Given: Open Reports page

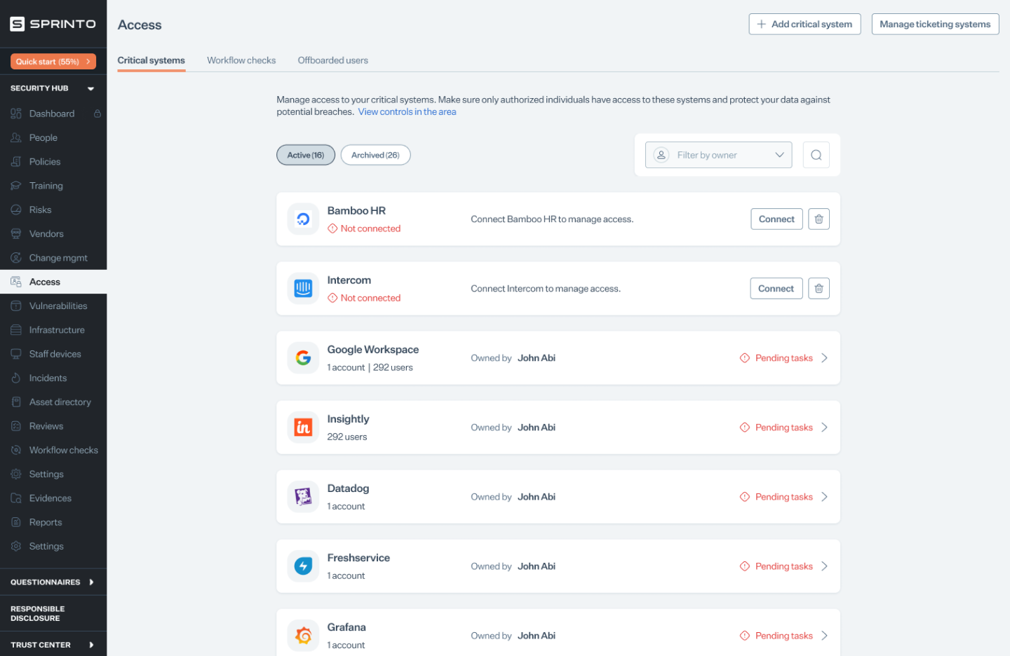Looking at the screenshot, I should click(x=46, y=523).
